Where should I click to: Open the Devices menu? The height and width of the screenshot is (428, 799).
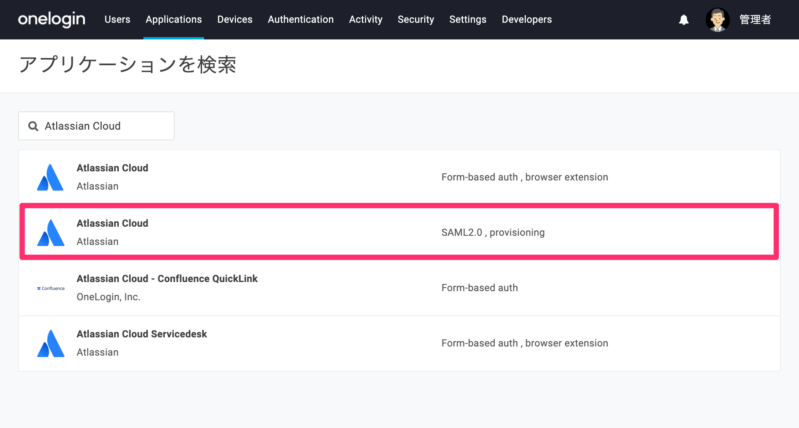(x=235, y=19)
